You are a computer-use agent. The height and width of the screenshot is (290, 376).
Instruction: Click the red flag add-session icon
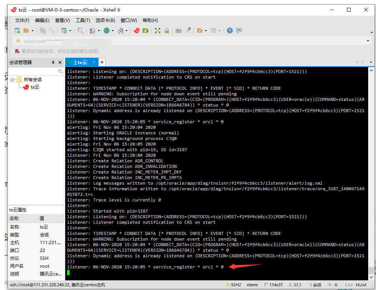[x=17, y=51]
